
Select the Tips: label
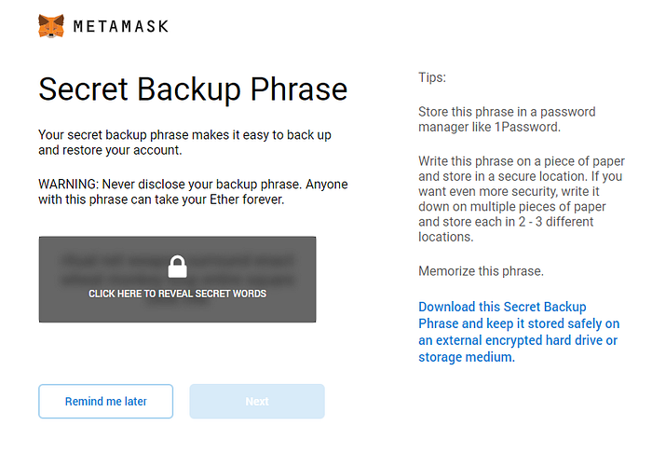click(x=431, y=77)
